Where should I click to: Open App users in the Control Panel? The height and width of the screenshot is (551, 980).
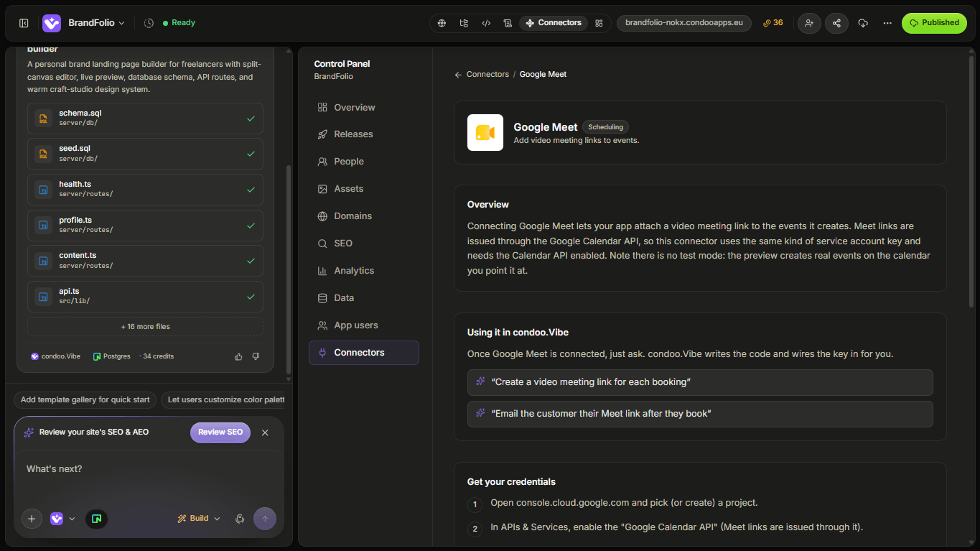tap(364, 325)
